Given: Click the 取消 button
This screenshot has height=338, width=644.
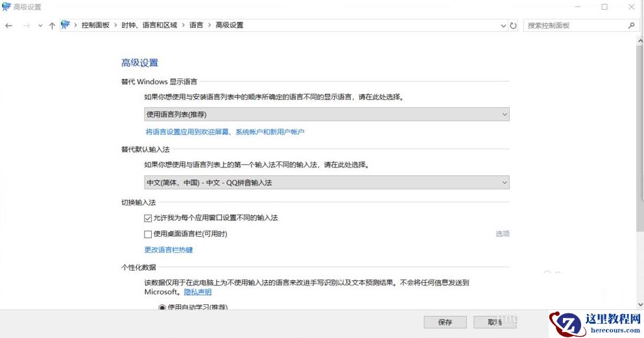Looking at the screenshot, I should click(495, 322).
